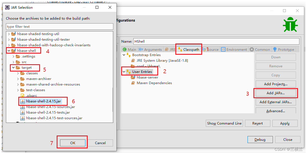Expand the src folder

click(13, 62)
